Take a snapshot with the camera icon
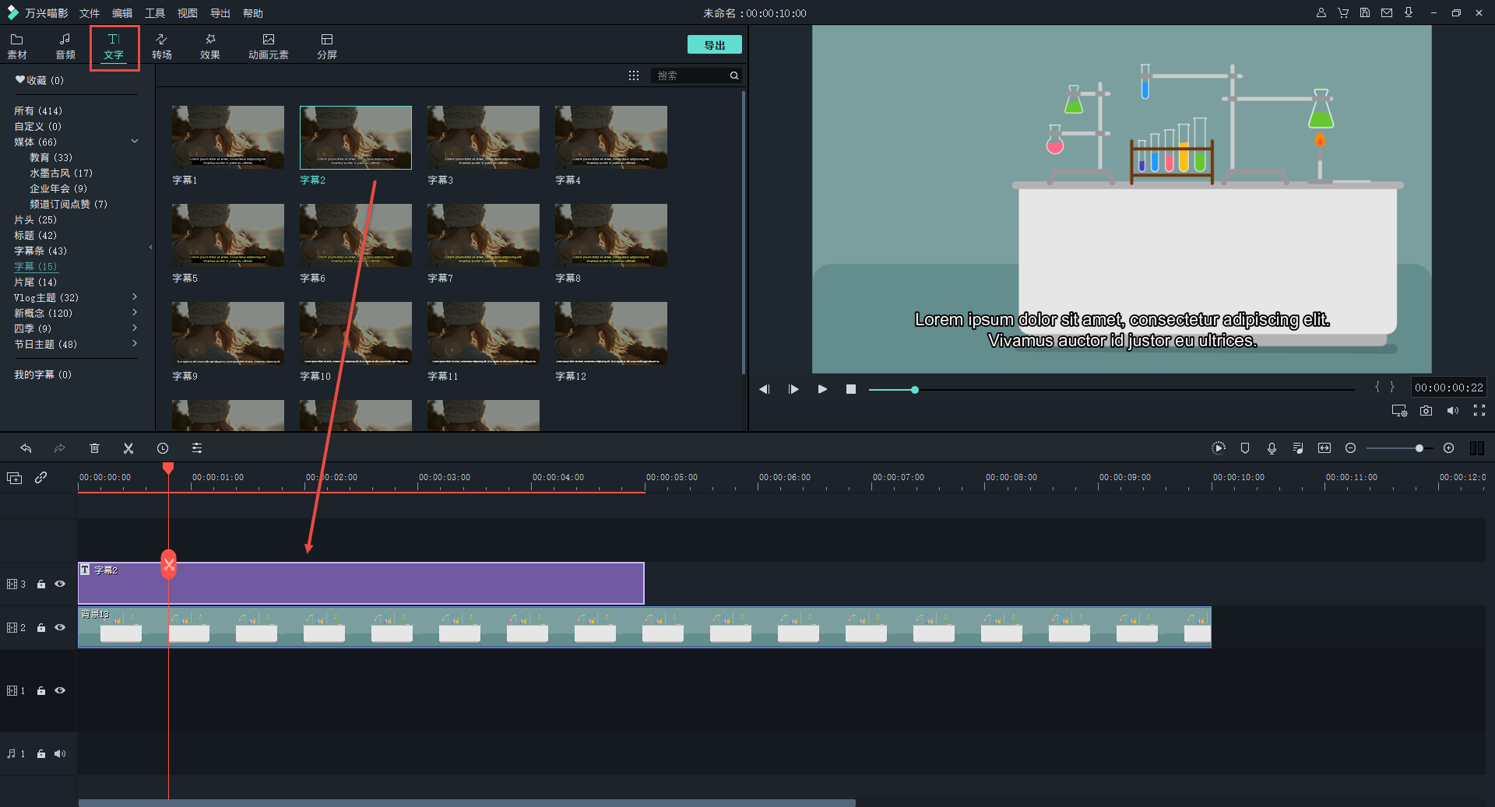 click(1426, 411)
